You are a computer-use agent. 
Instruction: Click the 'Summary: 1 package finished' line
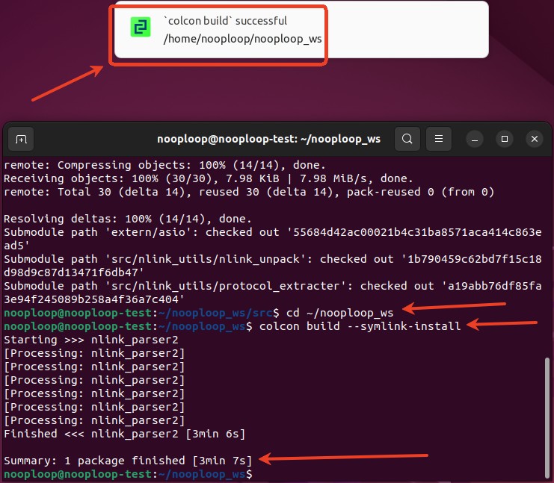coord(128,460)
